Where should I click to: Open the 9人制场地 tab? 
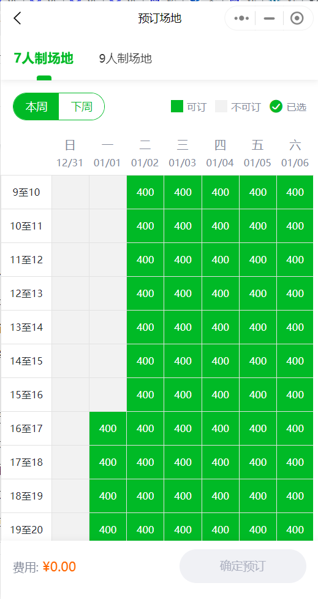(x=126, y=58)
